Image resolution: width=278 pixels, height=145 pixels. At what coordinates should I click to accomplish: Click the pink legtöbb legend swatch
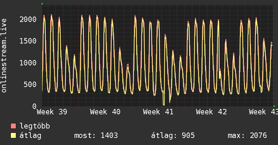tap(13, 126)
